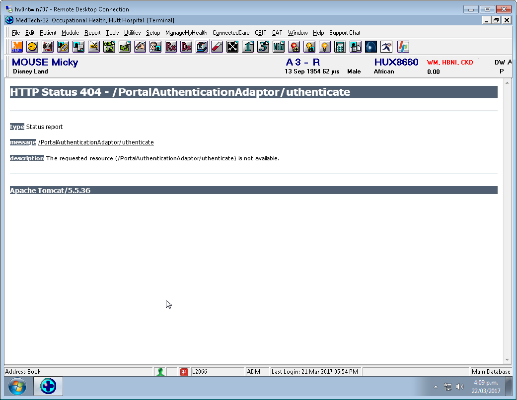Click the scrollbar up arrow
This screenshot has height=400, width=517.
tap(507, 83)
